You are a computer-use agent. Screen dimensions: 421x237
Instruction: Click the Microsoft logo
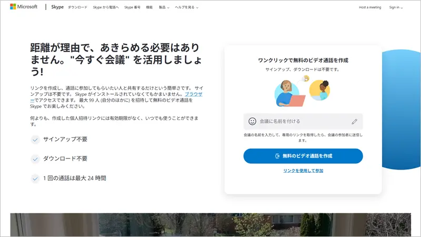pos(24,7)
